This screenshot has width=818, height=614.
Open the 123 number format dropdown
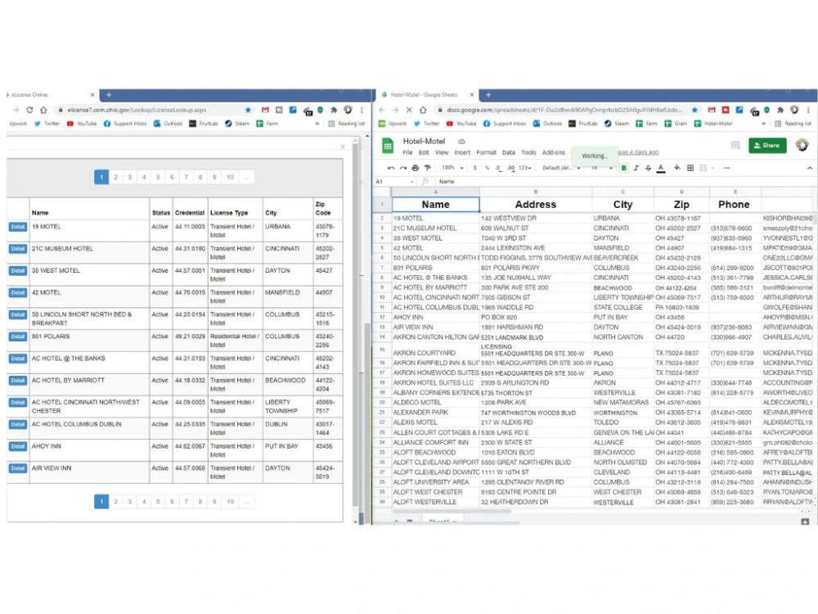[x=525, y=168]
